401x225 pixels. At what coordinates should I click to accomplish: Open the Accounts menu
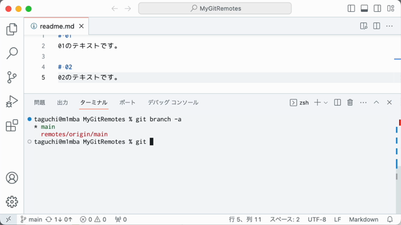(x=12, y=177)
